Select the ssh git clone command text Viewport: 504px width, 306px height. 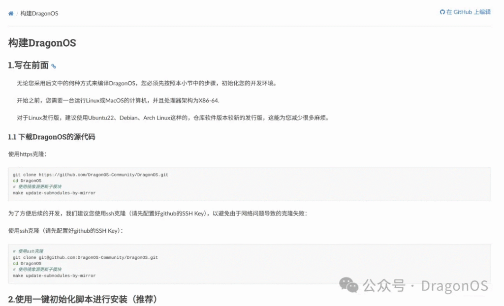click(85, 257)
